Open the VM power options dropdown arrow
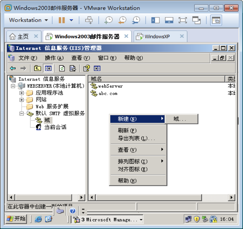Viewport: 243px width, 229px height. click(71, 20)
